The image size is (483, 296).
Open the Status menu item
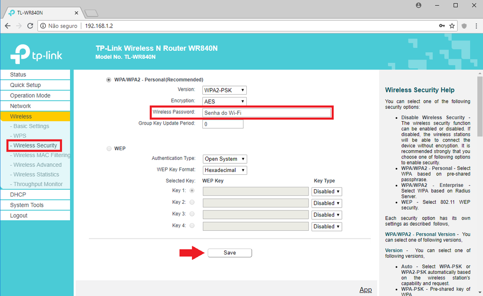[x=35, y=74]
